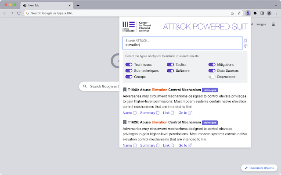Click the MITRE Engenuity logo
This screenshot has height=175, width=281.
click(129, 27)
